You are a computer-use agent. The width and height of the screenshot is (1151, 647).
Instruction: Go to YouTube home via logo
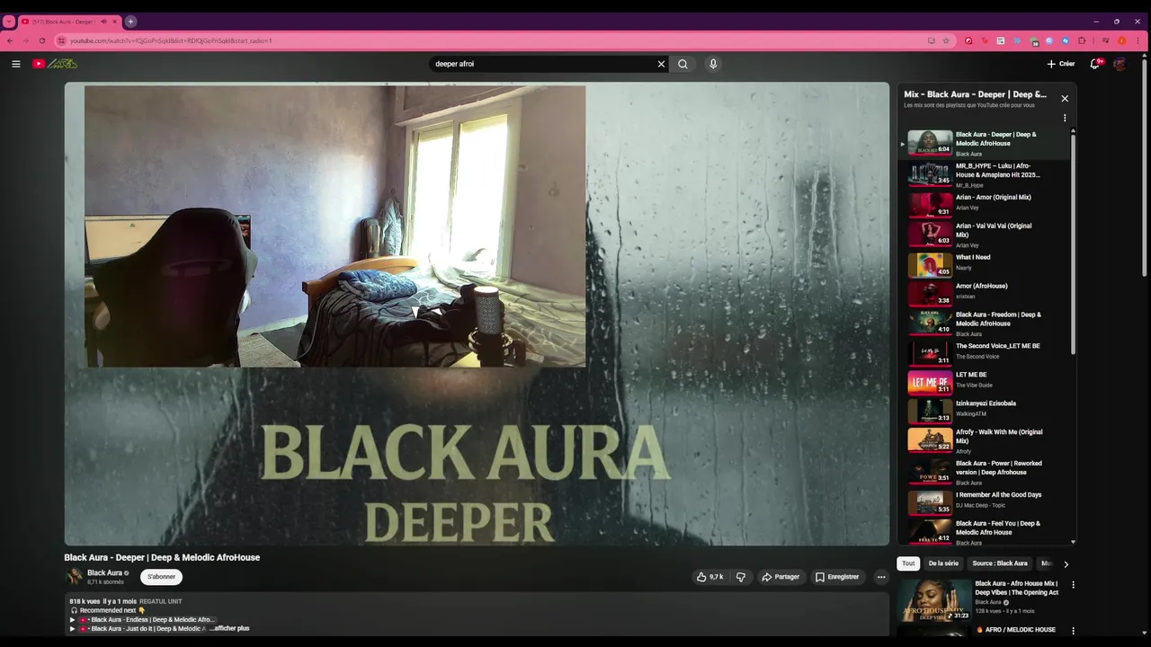click(x=55, y=64)
